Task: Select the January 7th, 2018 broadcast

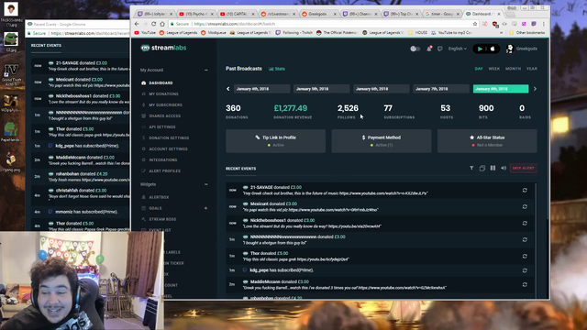Action: point(441,89)
